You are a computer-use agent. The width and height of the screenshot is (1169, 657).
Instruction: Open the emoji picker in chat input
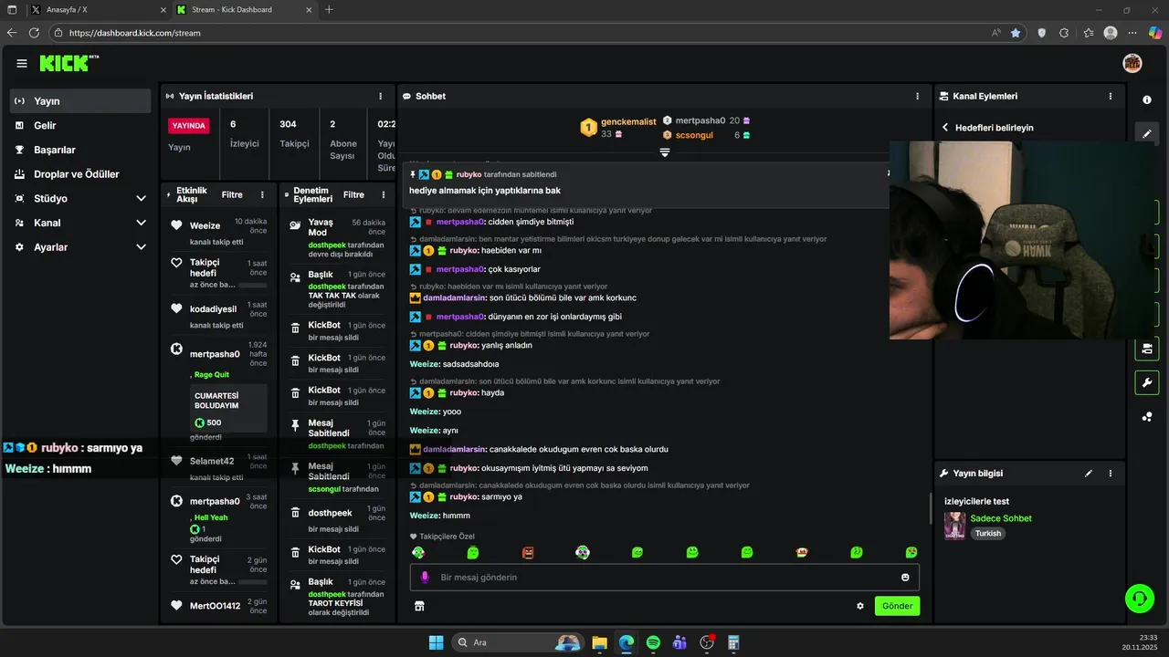[905, 578]
